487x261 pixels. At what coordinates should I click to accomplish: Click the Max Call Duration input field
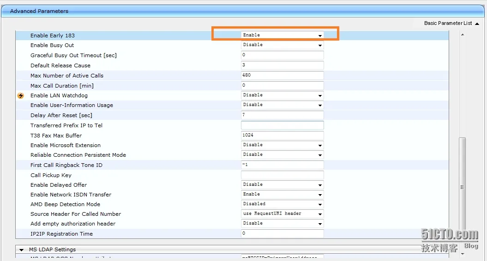point(283,85)
